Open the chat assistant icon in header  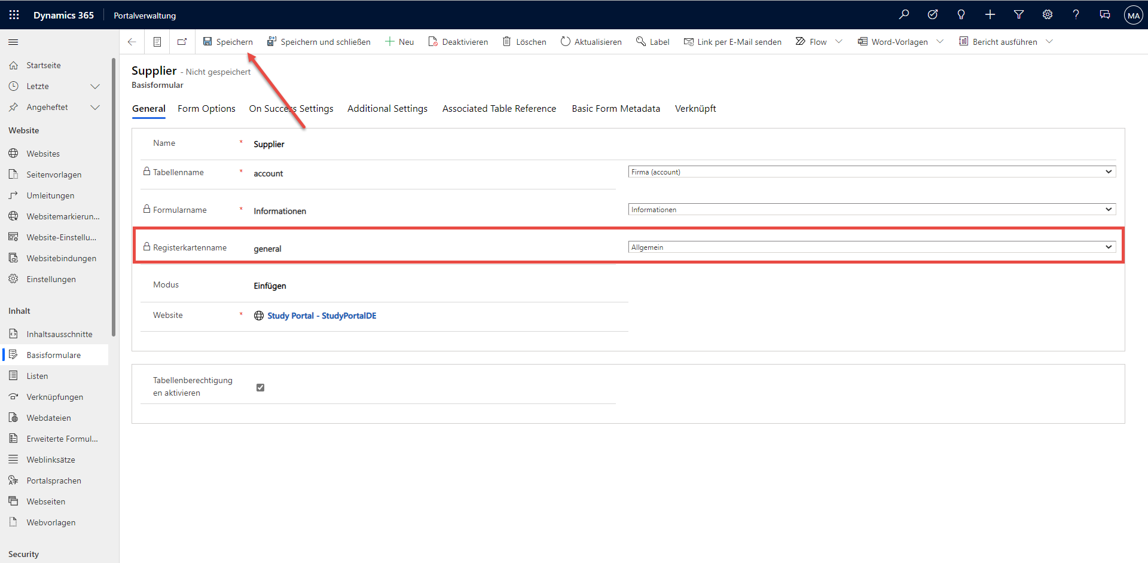coord(1105,15)
